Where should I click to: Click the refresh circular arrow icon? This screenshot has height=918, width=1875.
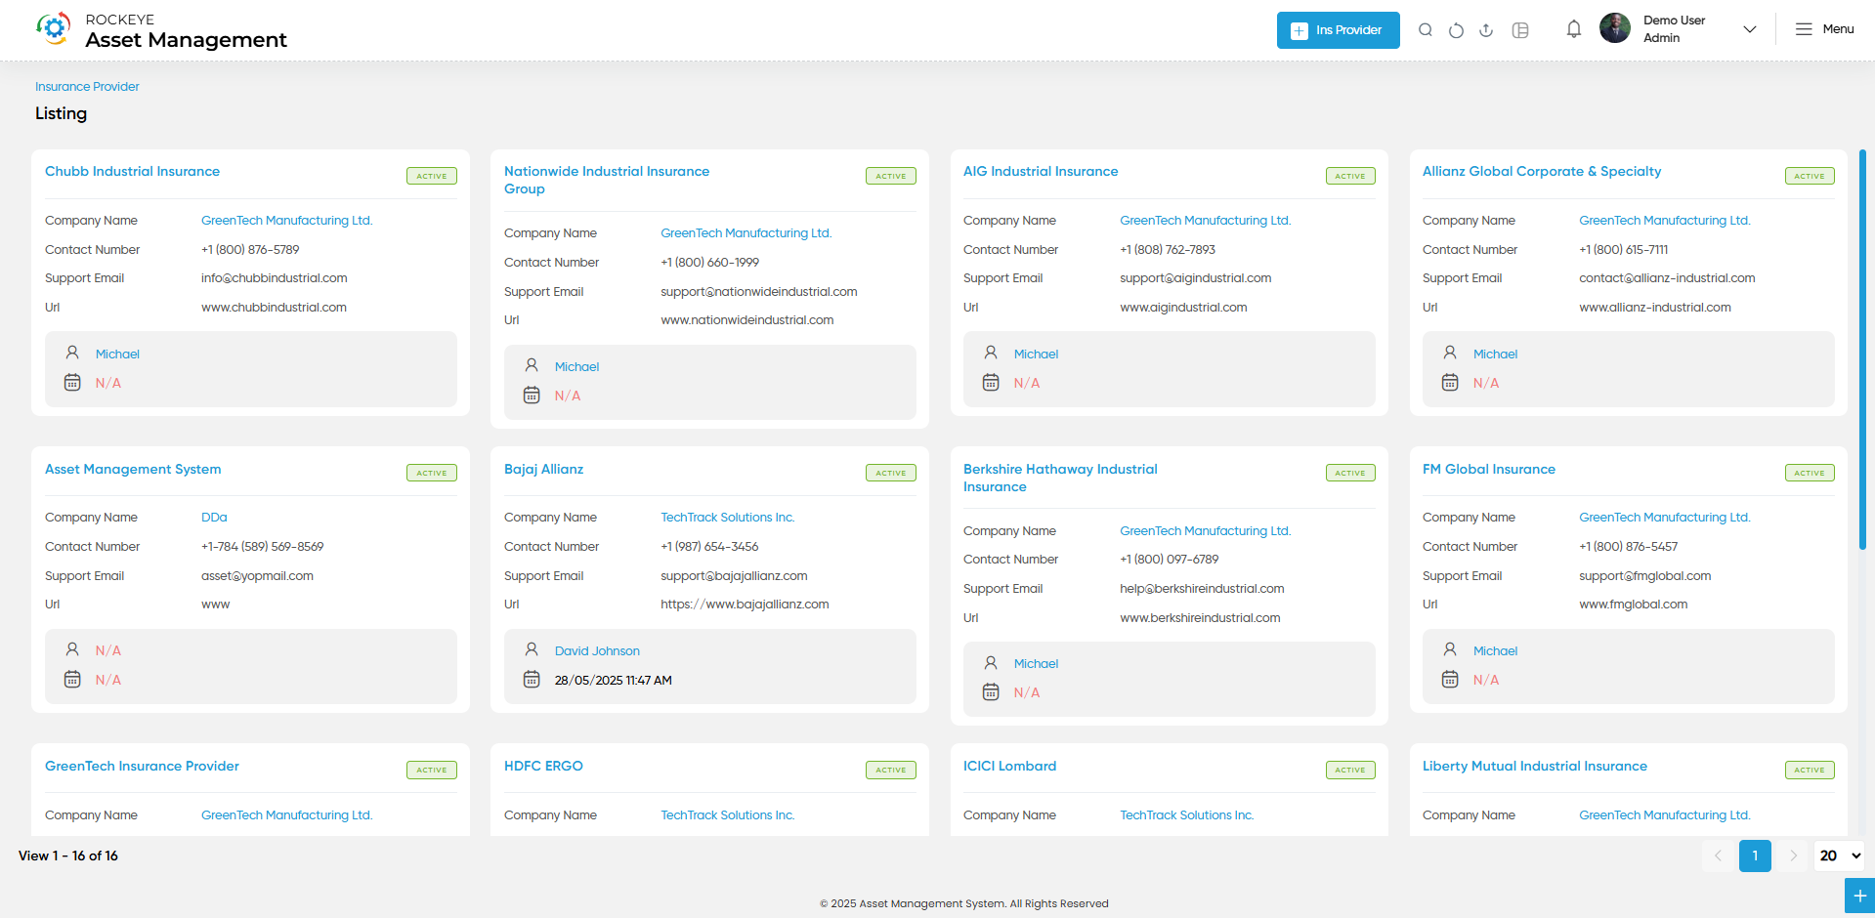coord(1456,30)
